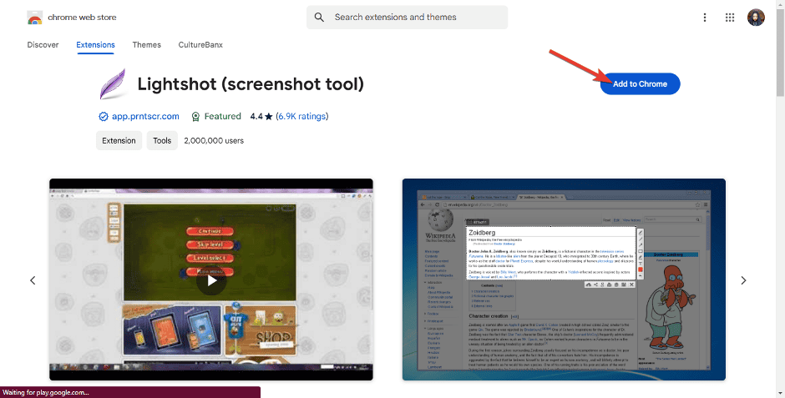Open the CultureBanx tab
The height and width of the screenshot is (398, 785).
point(200,44)
